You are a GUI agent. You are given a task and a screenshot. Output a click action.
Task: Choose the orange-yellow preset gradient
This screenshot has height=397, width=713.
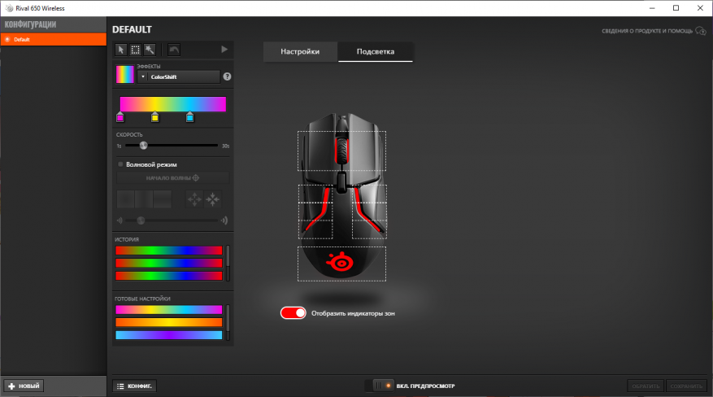(169, 322)
